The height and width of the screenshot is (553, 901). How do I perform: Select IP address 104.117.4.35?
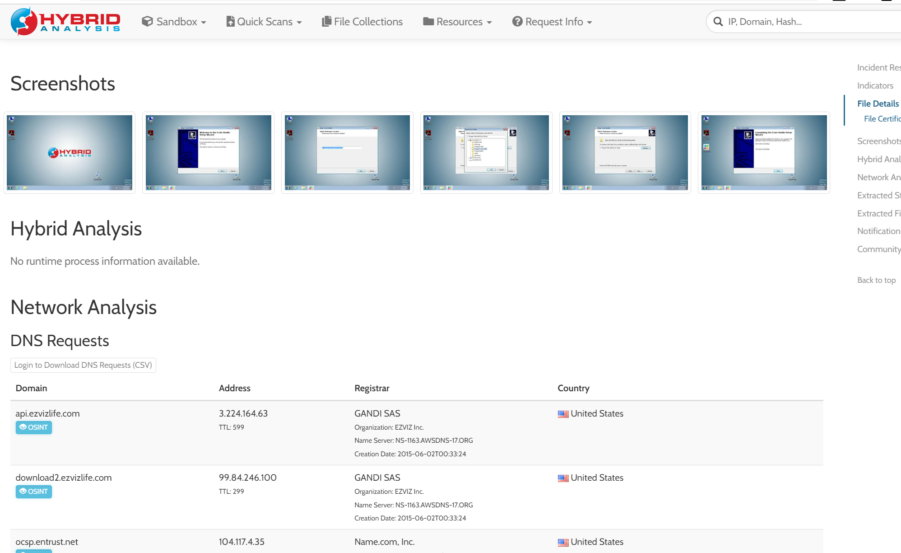coord(242,542)
